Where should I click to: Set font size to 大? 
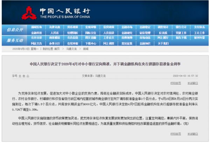click(x=20, y=76)
